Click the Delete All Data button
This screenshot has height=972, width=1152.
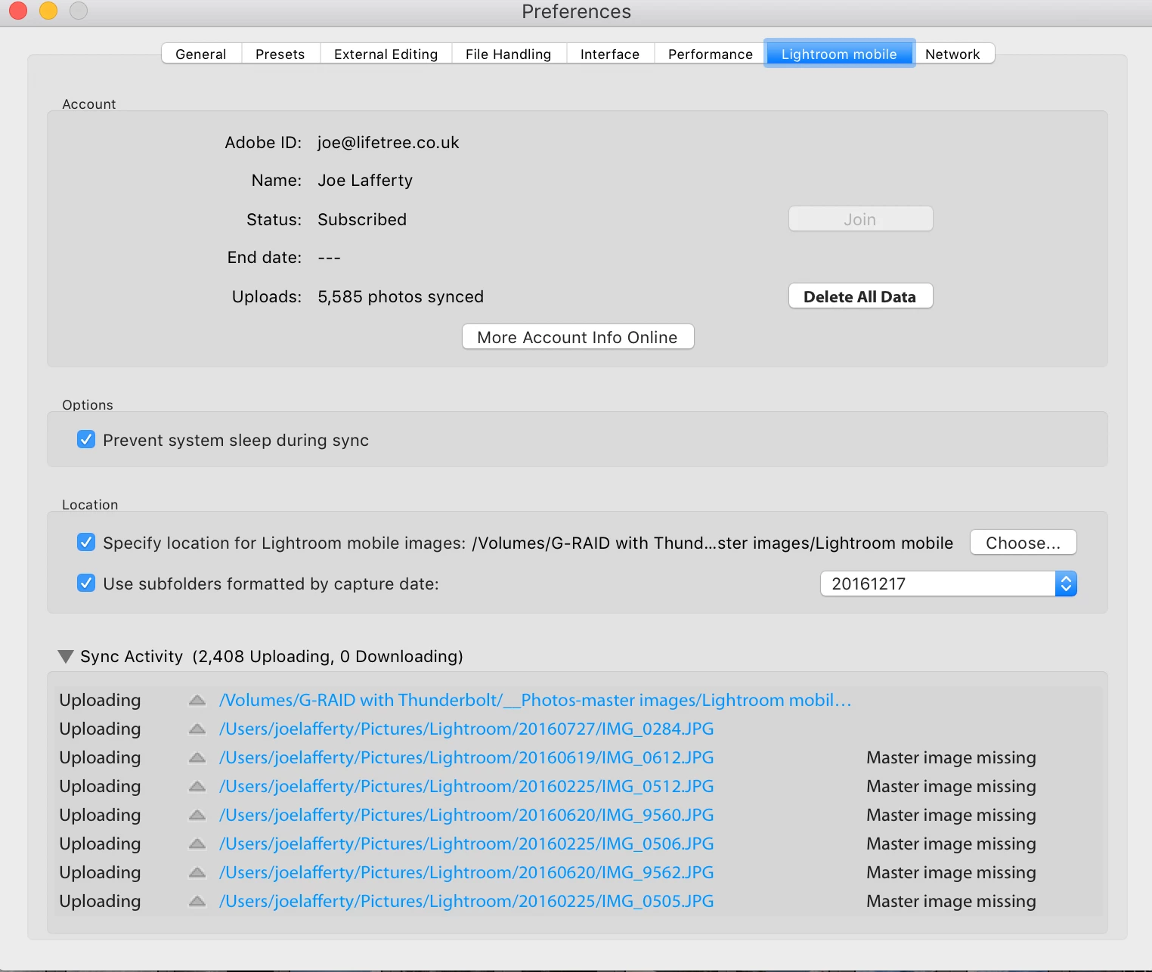pyautogui.click(x=860, y=296)
